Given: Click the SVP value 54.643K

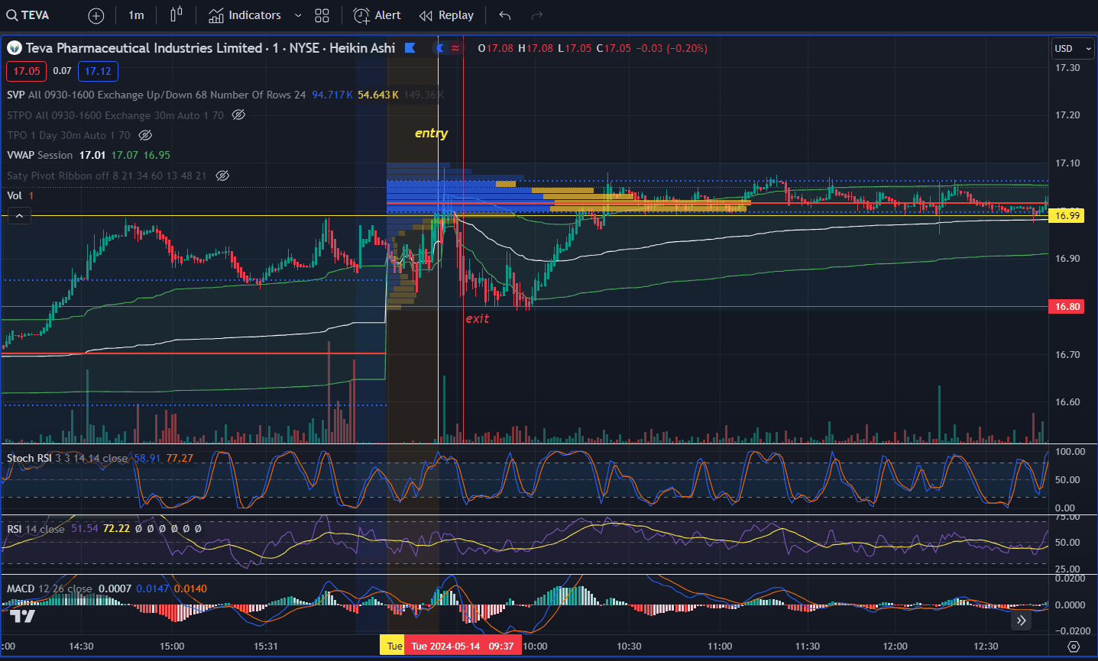Looking at the screenshot, I should (x=378, y=95).
